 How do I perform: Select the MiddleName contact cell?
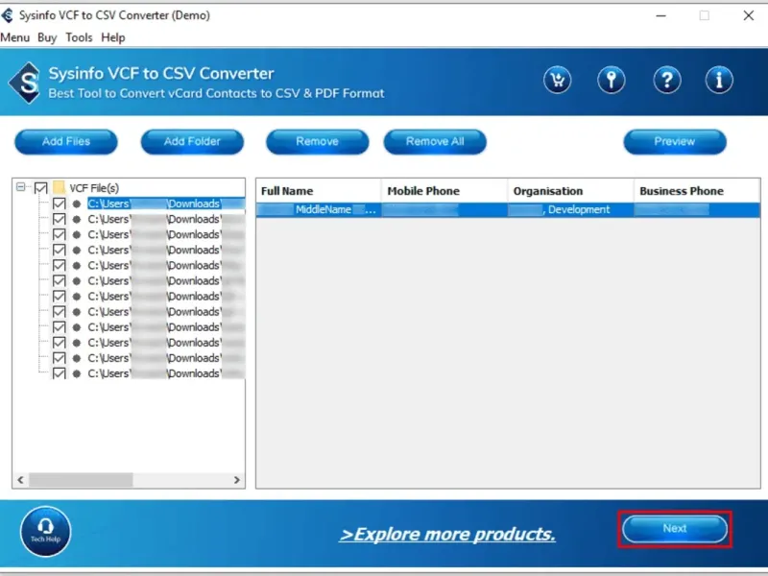[x=319, y=209]
